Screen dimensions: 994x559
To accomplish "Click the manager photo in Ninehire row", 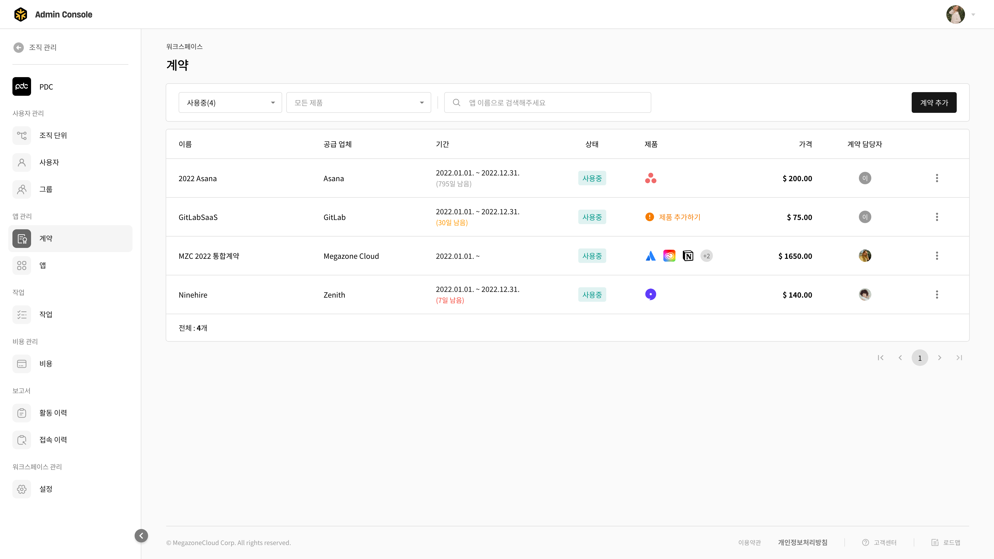I will click(x=865, y=295).
